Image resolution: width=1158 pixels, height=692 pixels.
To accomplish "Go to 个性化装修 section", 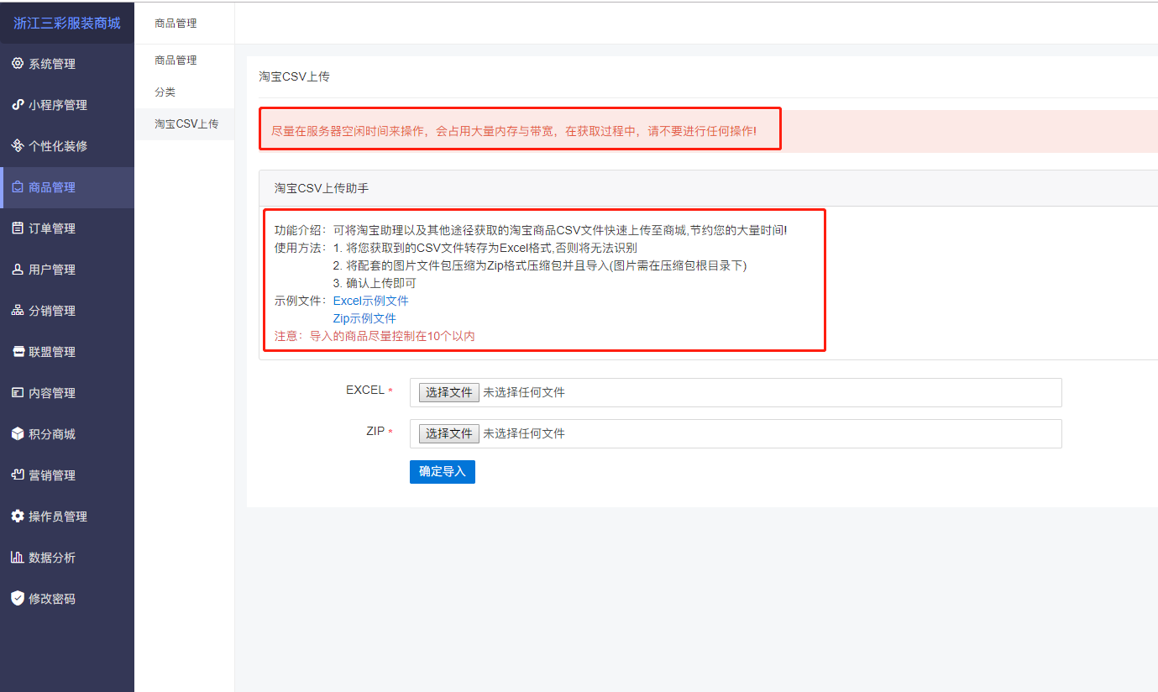I will tap(67, 146).
